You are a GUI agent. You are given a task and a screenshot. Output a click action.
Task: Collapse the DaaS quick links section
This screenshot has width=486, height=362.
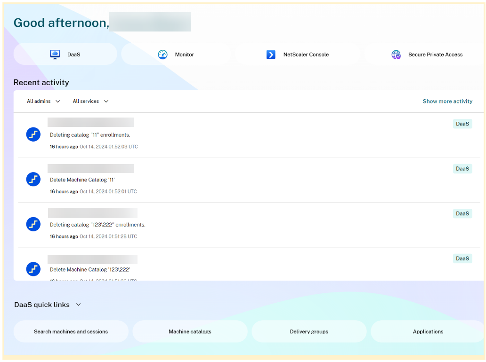[x=79, y=305]
